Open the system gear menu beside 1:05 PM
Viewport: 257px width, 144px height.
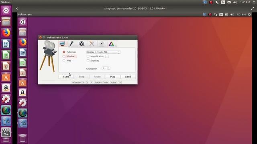[x=254, y=2]
